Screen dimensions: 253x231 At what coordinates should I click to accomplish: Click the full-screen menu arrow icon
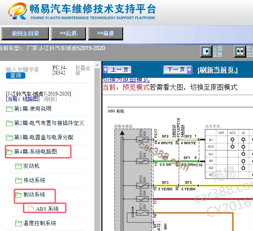(x=206, y=51)
